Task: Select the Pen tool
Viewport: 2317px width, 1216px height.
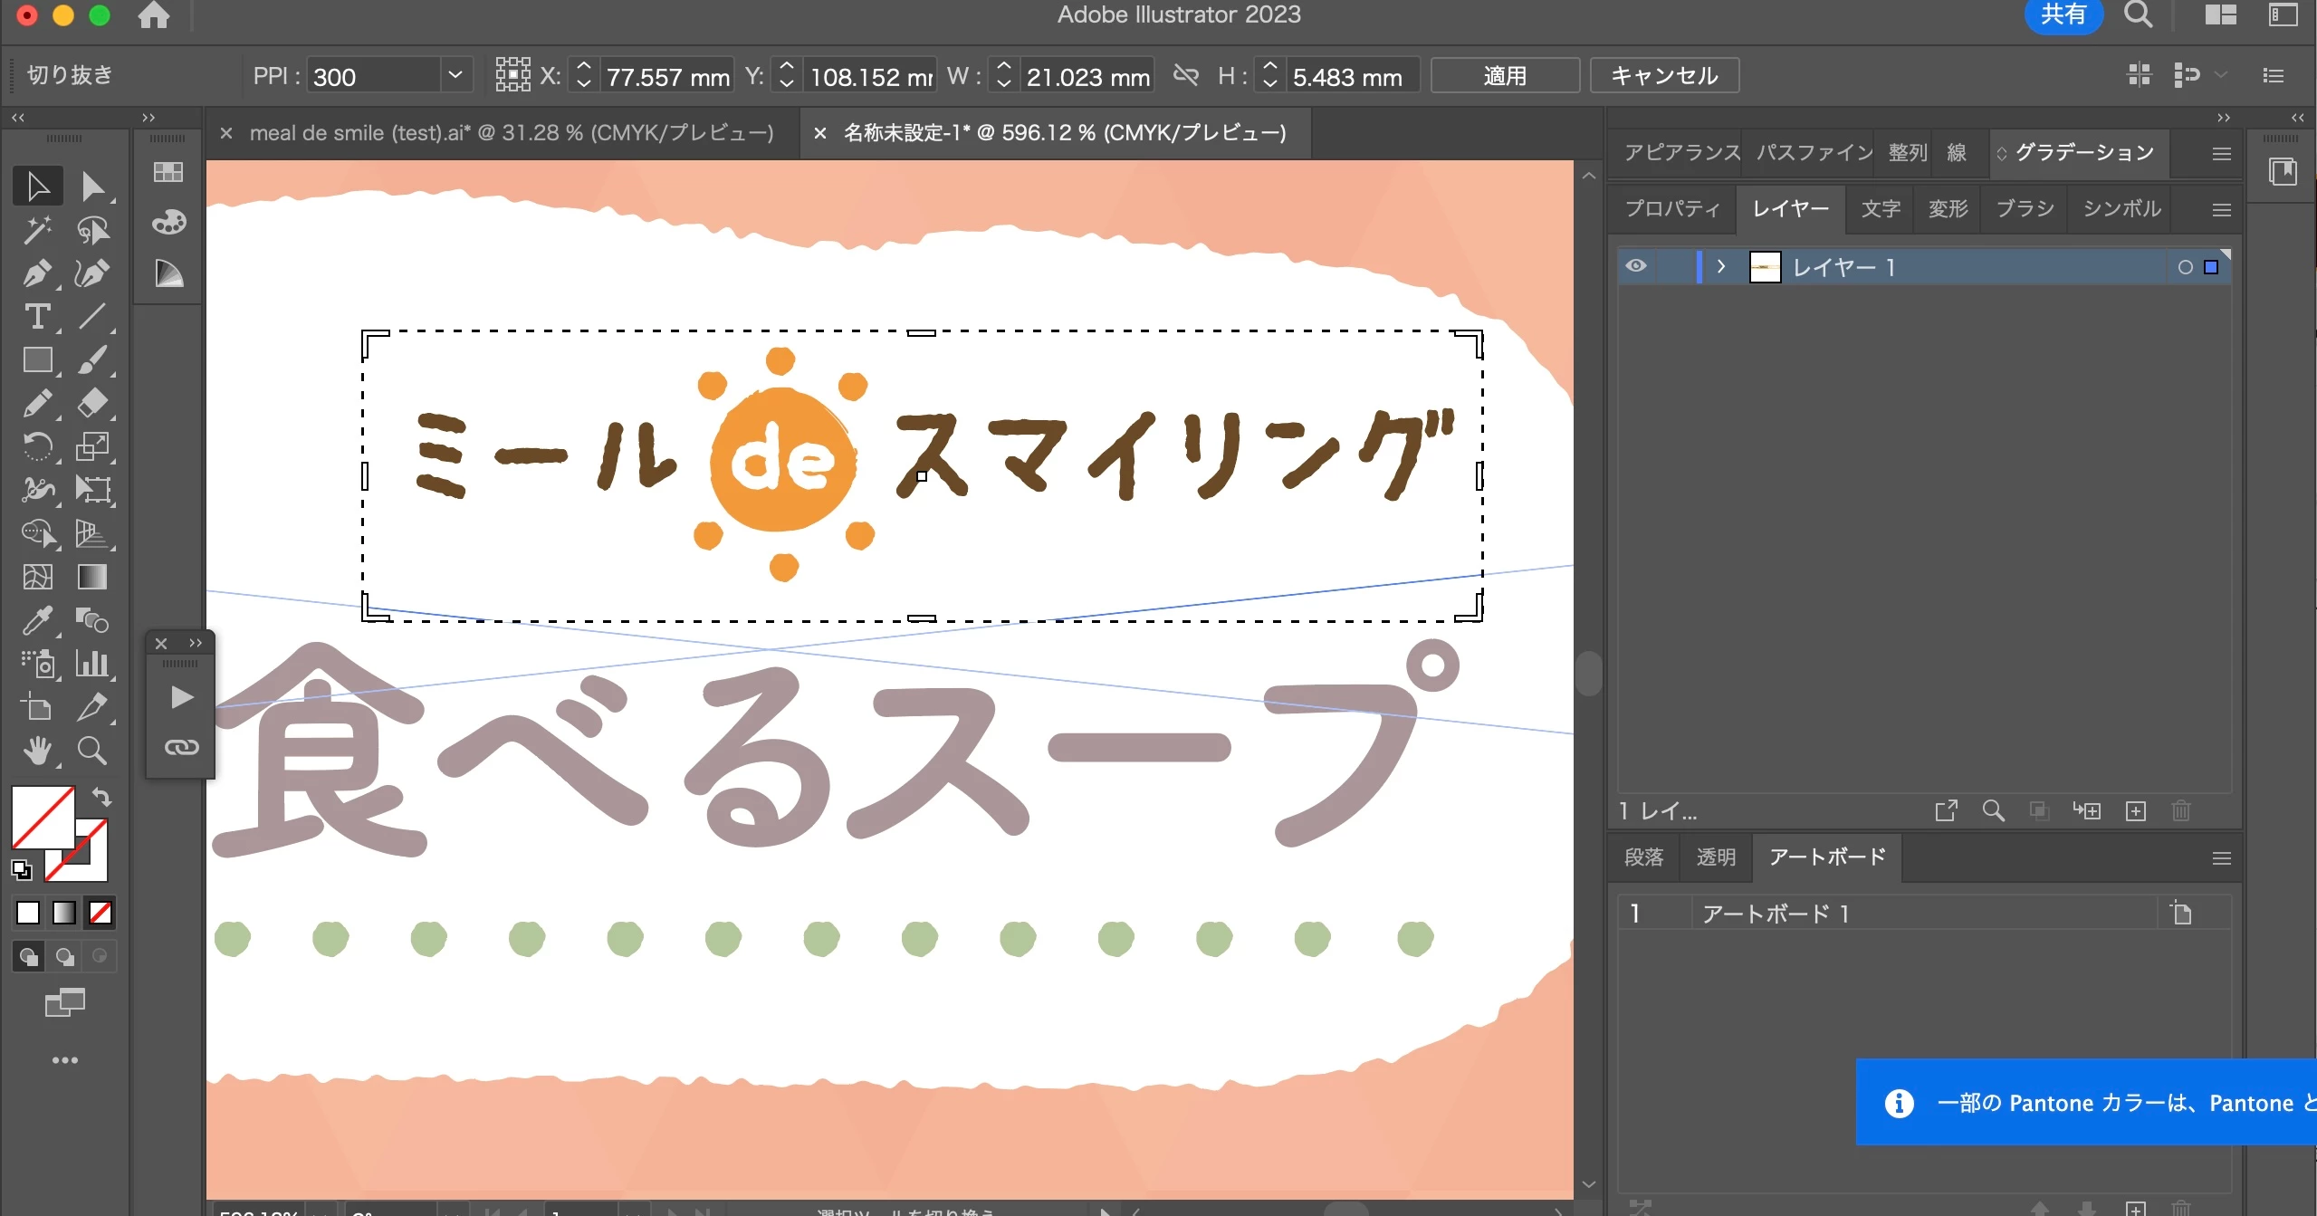Action: tap(37, 273)
